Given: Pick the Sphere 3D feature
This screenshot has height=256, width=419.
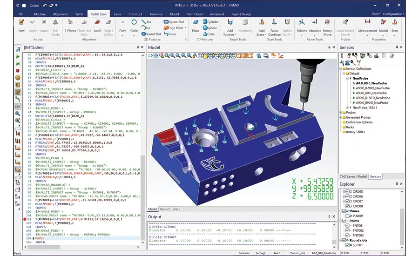Looking at the screenshot, I should tap(210, 28).
